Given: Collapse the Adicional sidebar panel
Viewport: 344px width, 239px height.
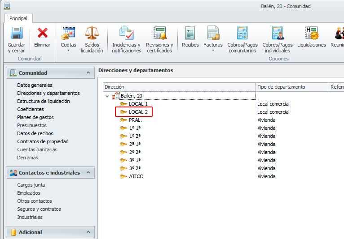Looking at the screenshot, I should coord(88,232).
